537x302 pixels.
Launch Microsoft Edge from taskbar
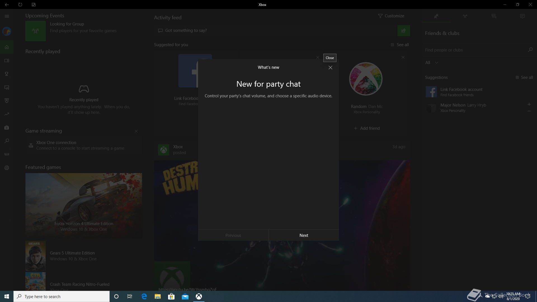[144, 296]
